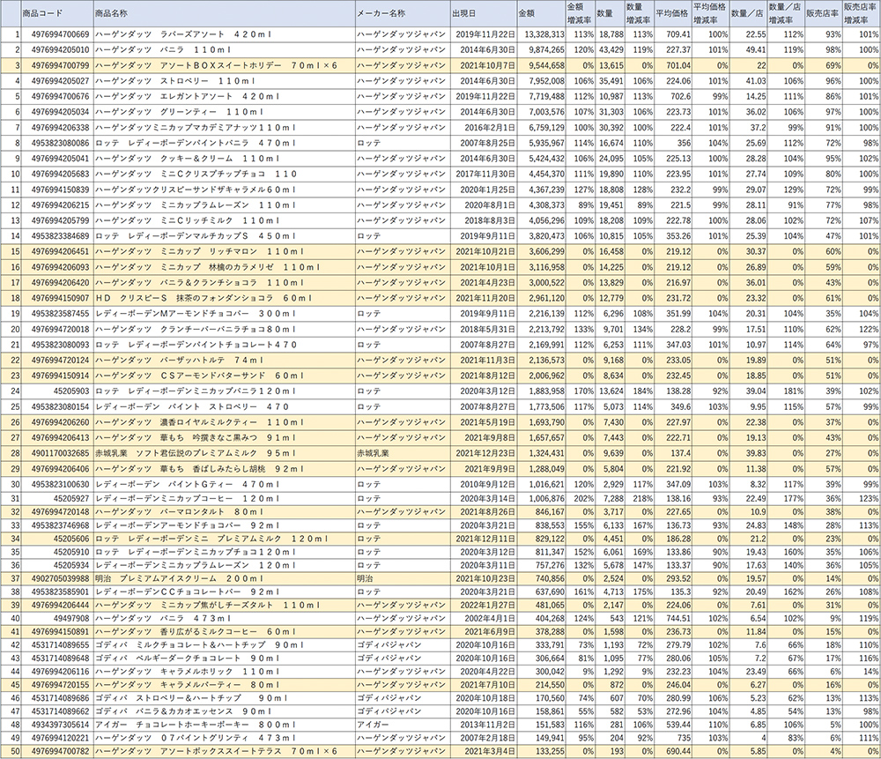Click cell ハーゲンダッツ クッキー&クリーム 110ml
Screen dimensions: 881x759
pos(224,159)
